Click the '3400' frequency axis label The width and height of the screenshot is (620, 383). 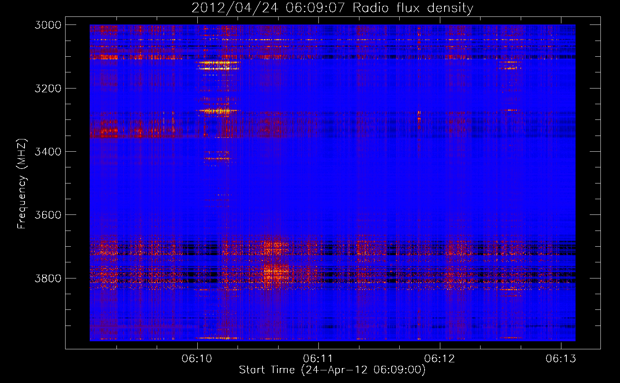(48, 152)
